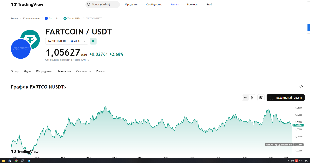Screen dimensions: 310x163
Task: Click the change value +0,02761
Action: pos(98,54)
